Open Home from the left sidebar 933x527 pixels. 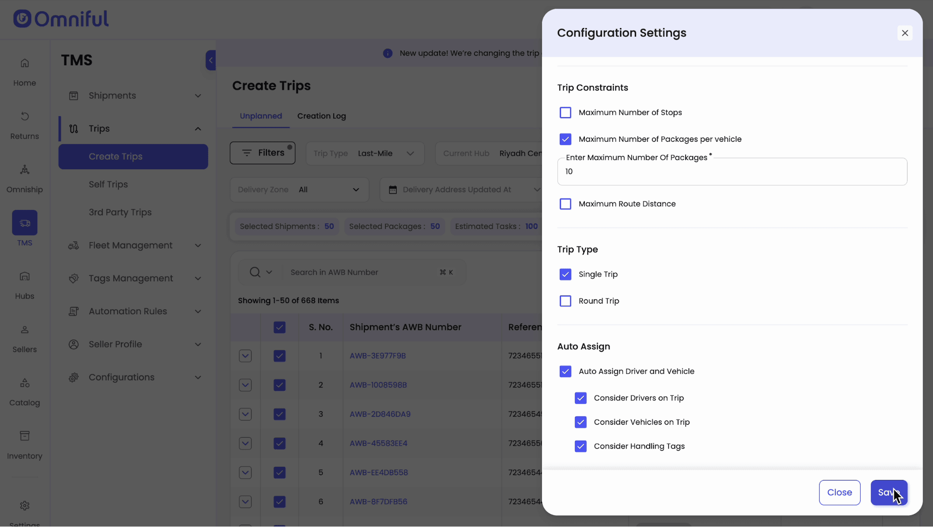point(25,63)
